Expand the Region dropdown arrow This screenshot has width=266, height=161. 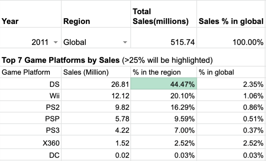(125, 42)
